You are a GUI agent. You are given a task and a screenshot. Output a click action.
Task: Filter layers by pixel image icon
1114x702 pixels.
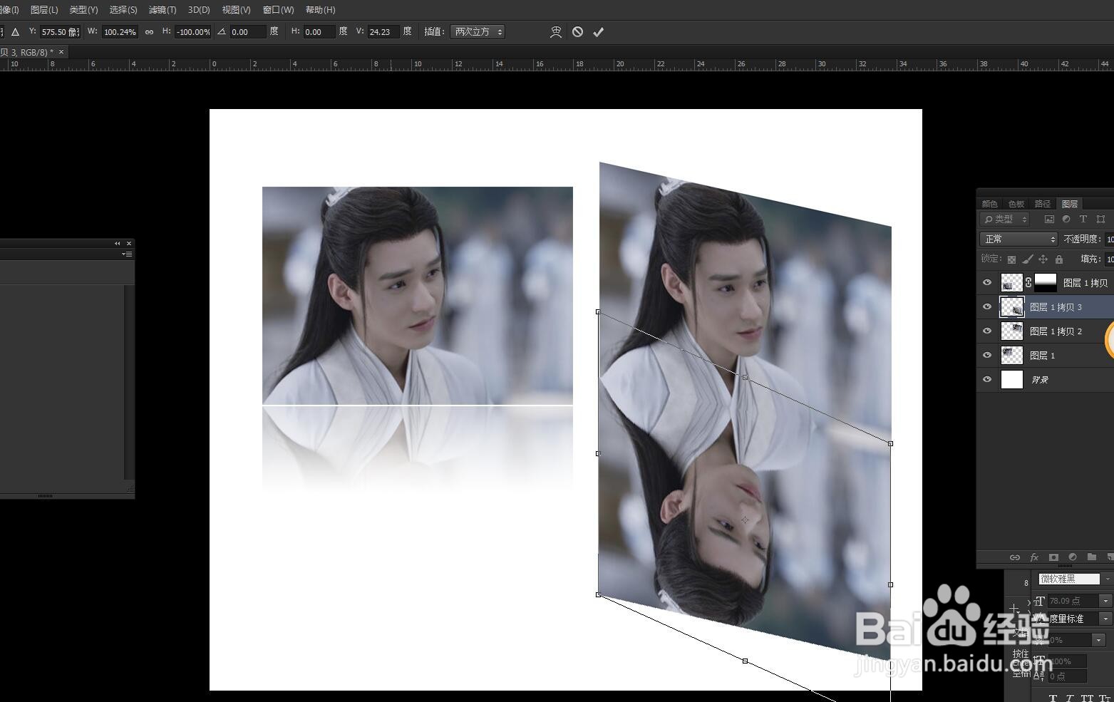(1049, 220)
